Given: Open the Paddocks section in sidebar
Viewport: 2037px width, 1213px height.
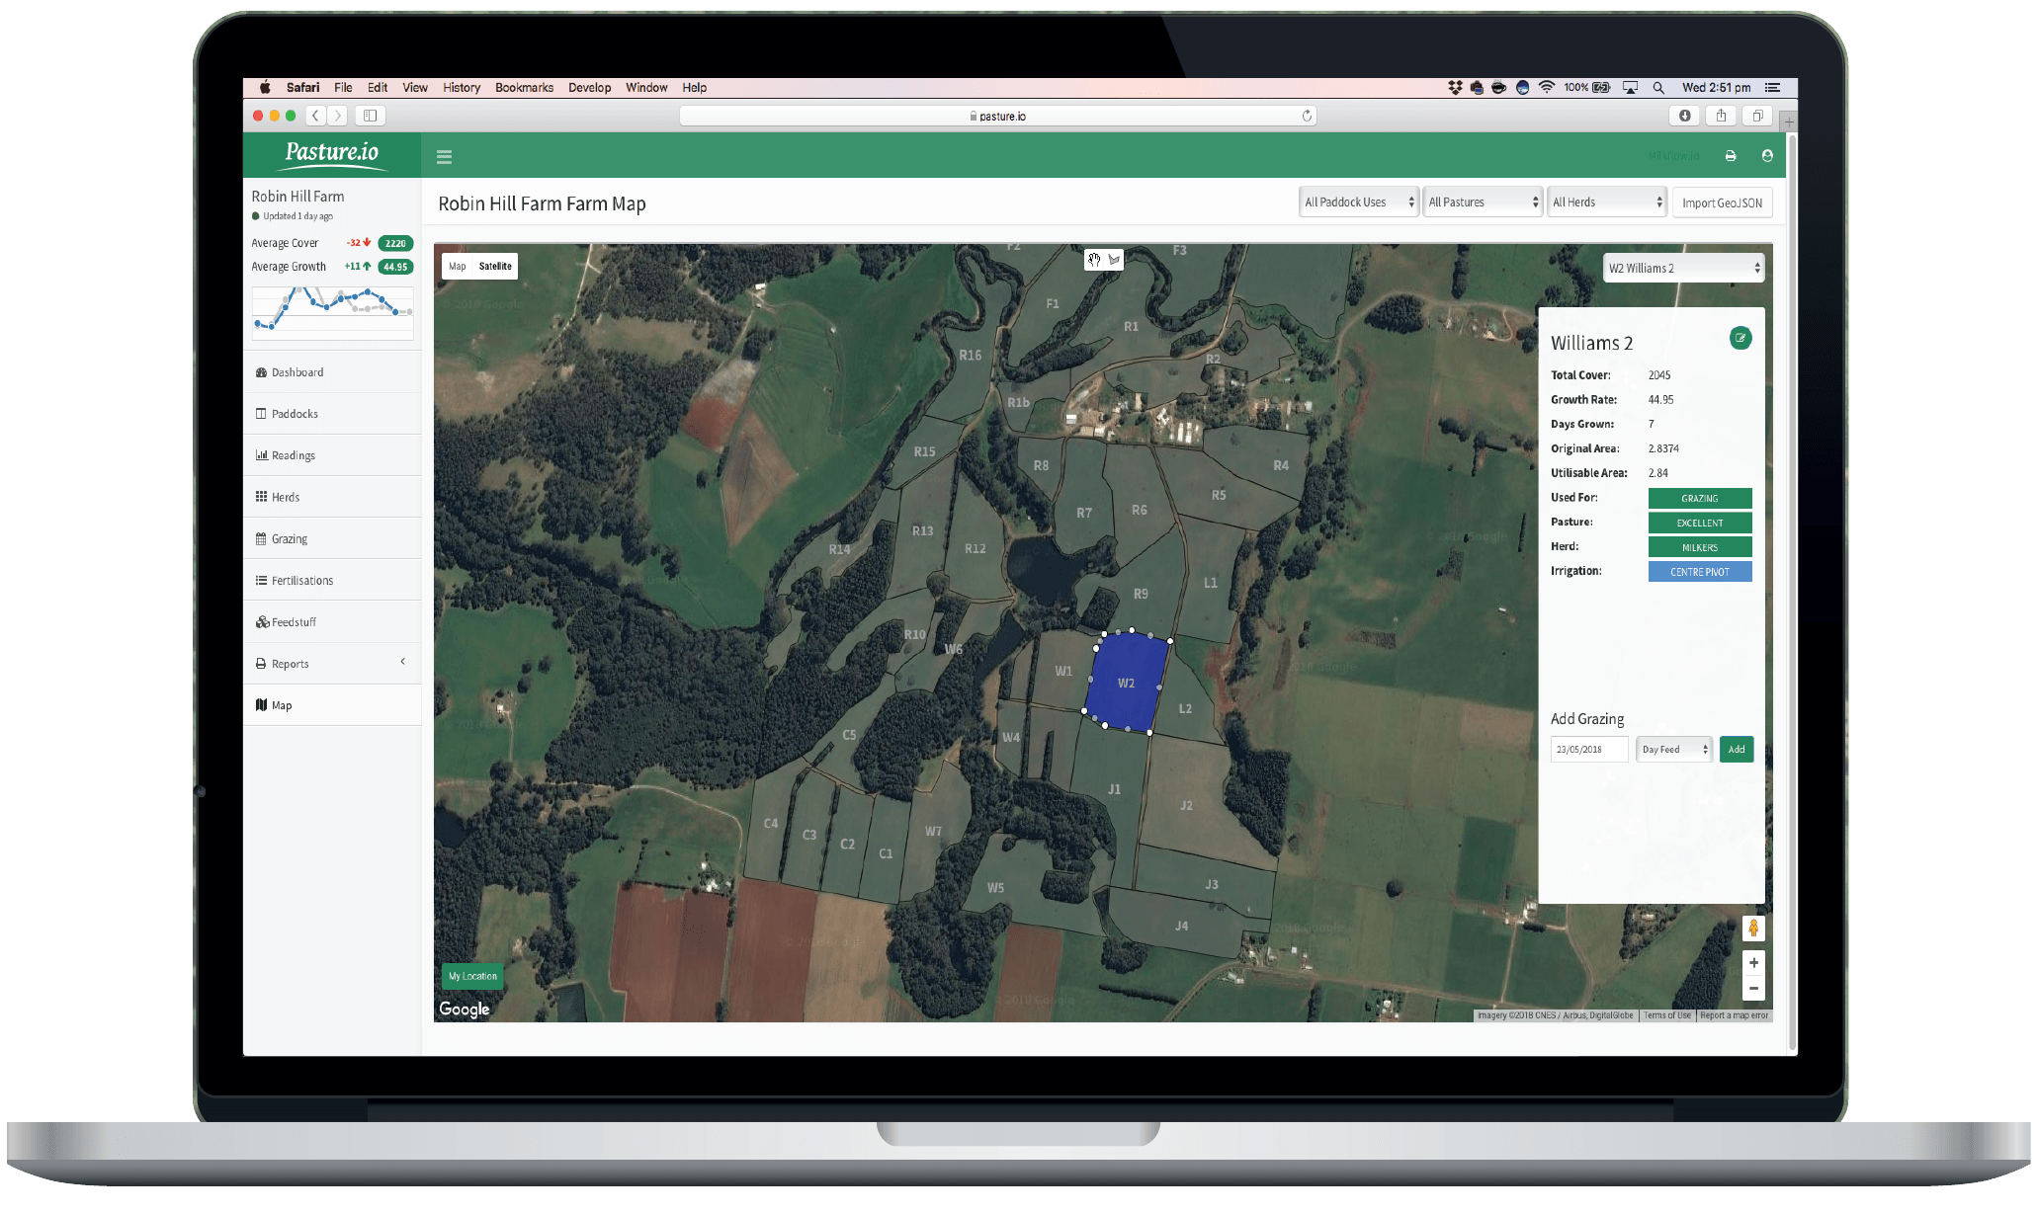Looking at the screenshot, I should coord(297,413).
